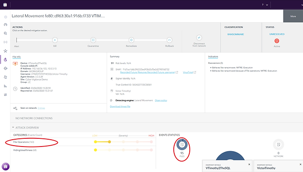Click the NO NETWORK CONNECTIONS bar

[157, 118]
